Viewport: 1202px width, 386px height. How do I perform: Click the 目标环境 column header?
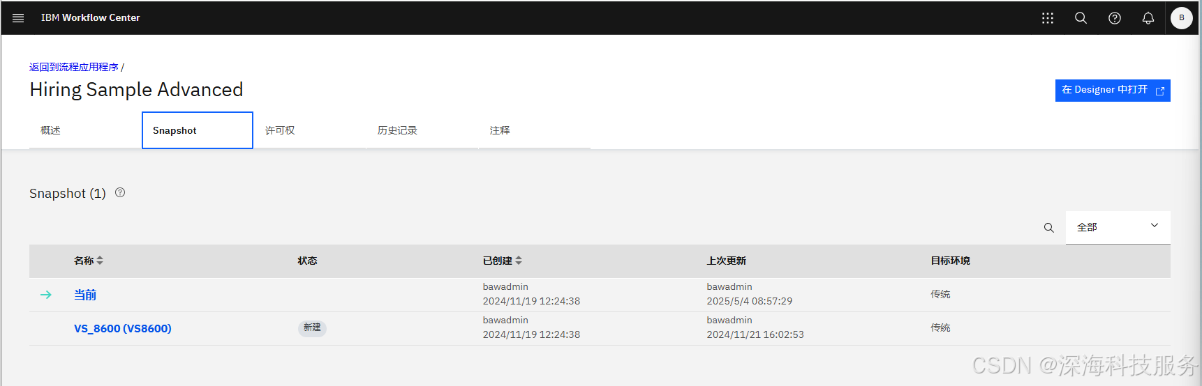pyautogui.click(x=950, y=261)
